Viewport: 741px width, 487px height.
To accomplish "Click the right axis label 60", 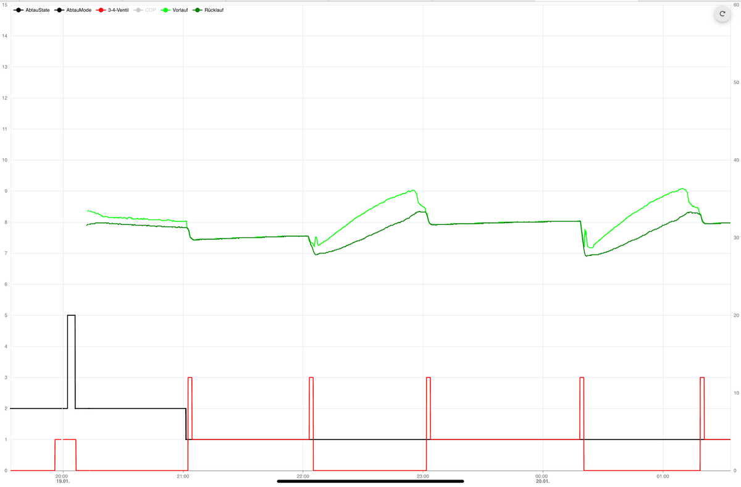I will pos(735,4).
